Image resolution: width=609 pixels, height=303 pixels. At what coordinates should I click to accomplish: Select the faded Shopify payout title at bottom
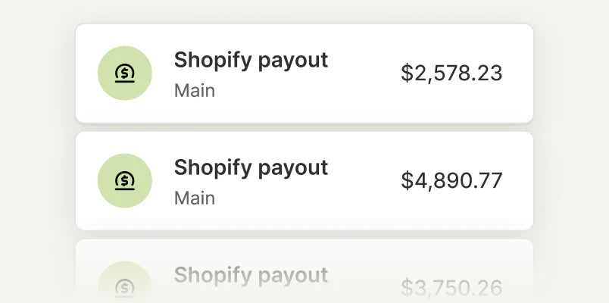point(251,274)
